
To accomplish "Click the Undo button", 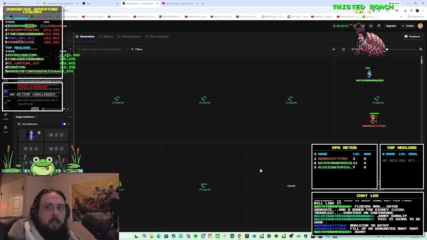I will 35,109.
